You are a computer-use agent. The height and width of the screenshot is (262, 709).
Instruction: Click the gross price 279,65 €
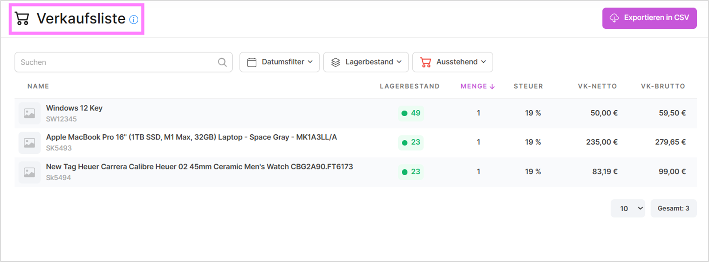tap(670, 142)
